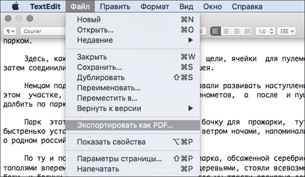Open line spacing 1,0 dropdown
Screen dimensions: 305x177
pyautogui.click(x=266, y=31)
